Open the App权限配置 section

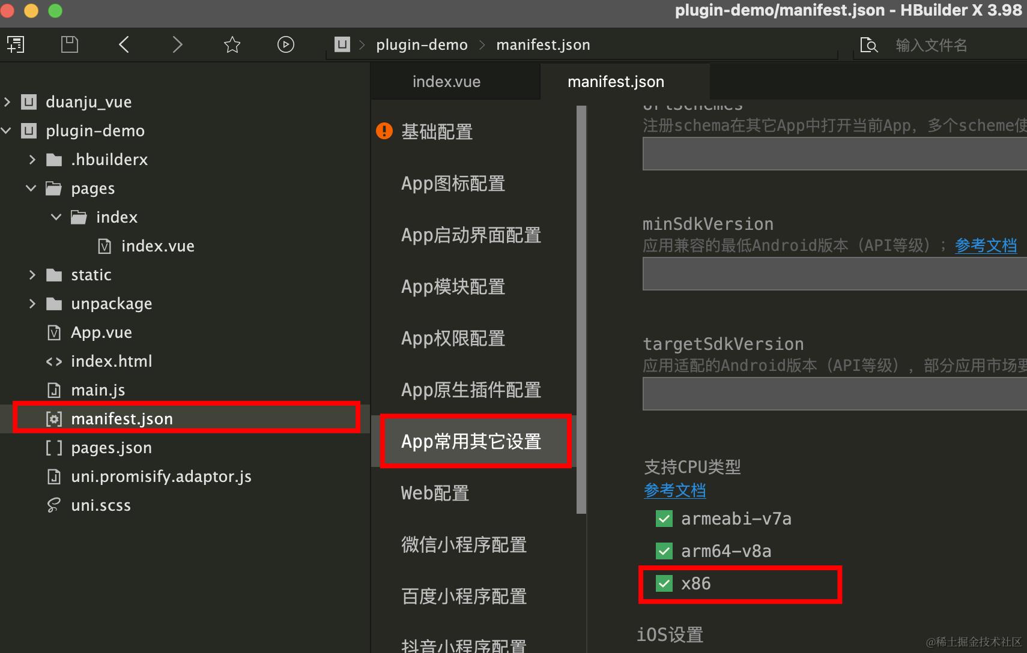453,339
